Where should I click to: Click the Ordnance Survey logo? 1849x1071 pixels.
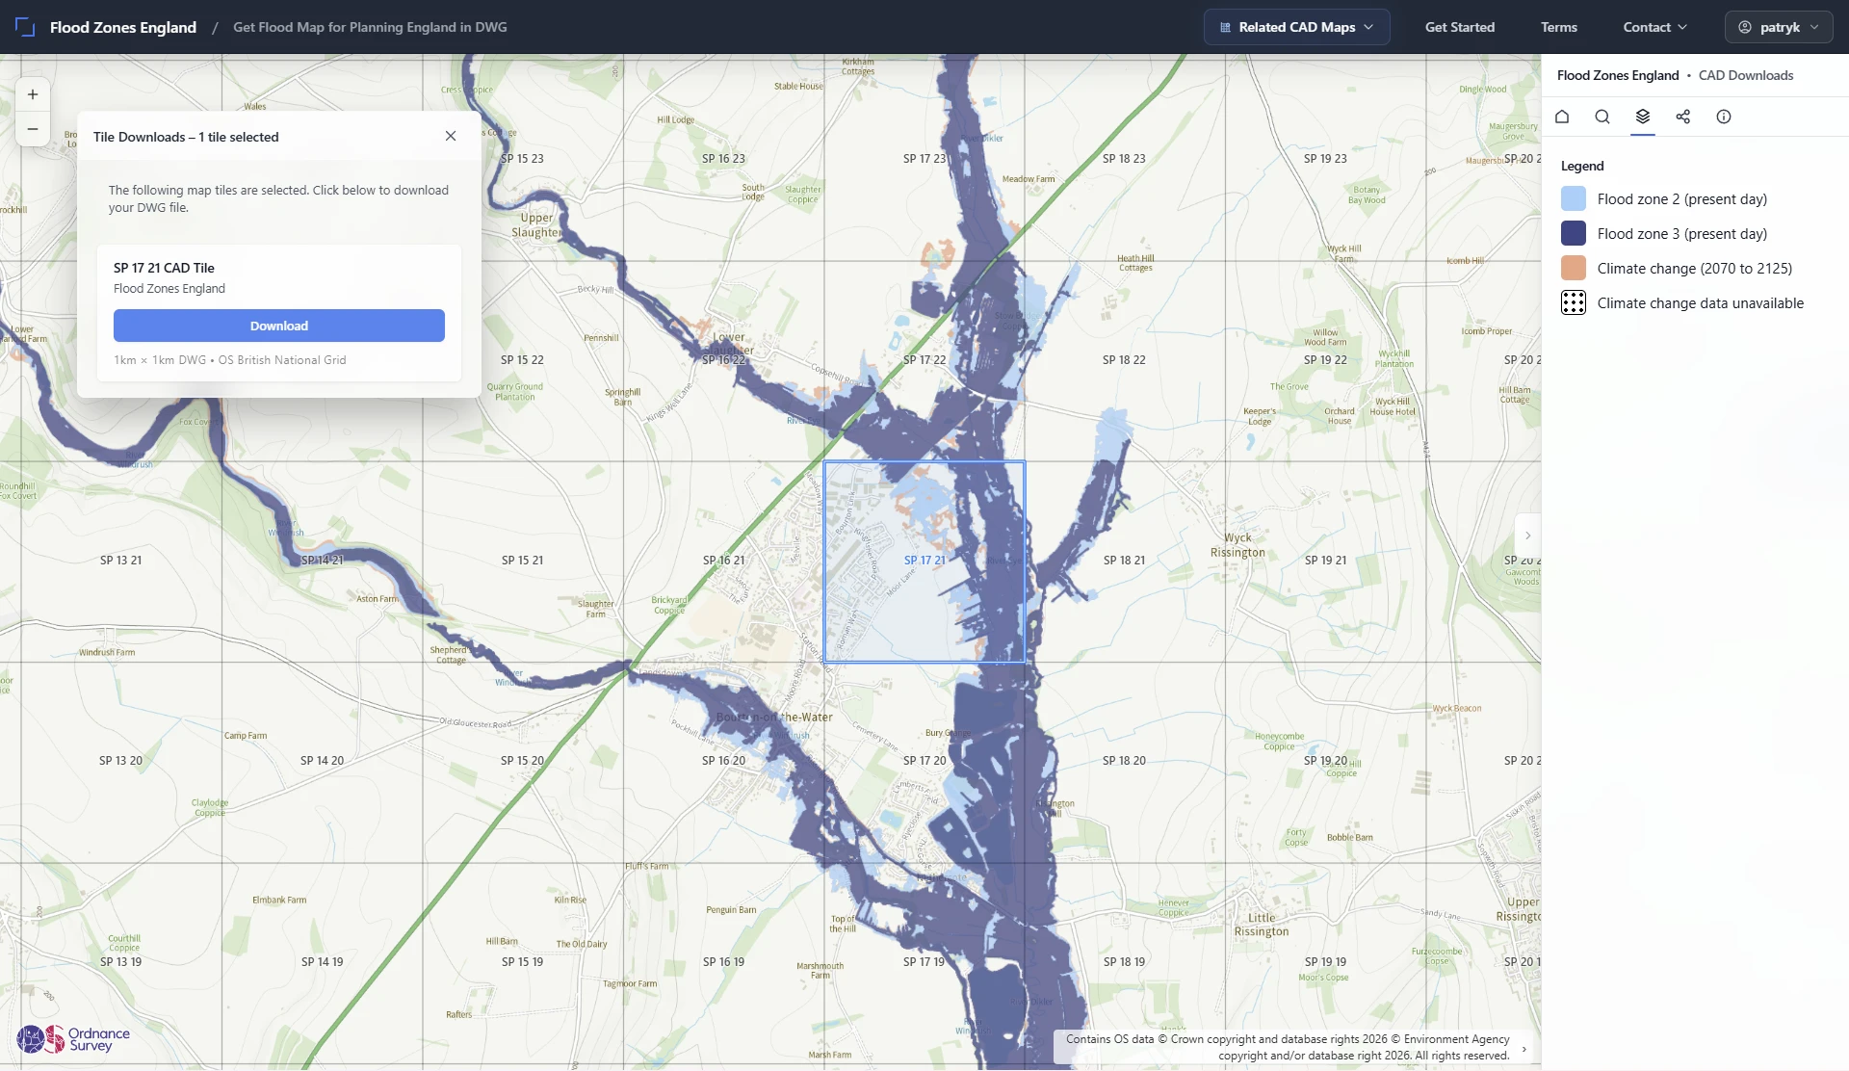pyautogui.click(x=73, y=1039)
